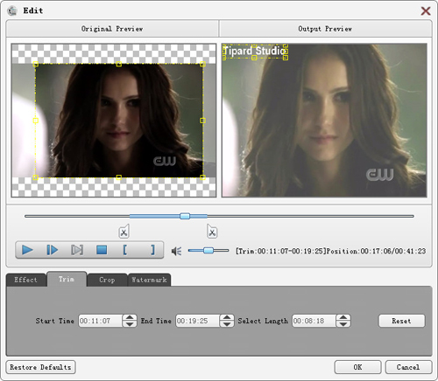Viewport: 438px width, 381px height.
Task: Click the timeline playhead handle
Action: [185, 216]
